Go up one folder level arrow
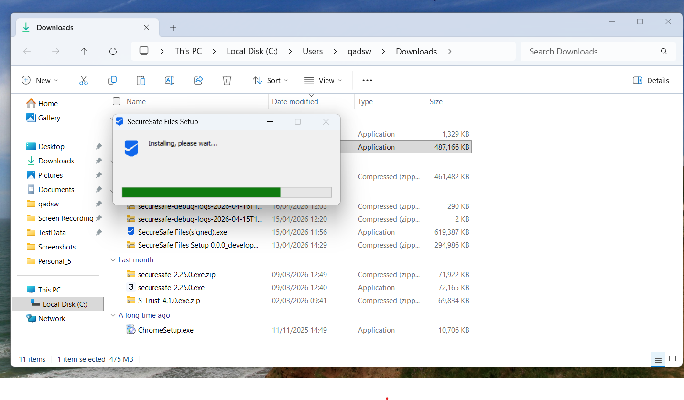This screenshot has width=684, height=400. tap(84, 51)
